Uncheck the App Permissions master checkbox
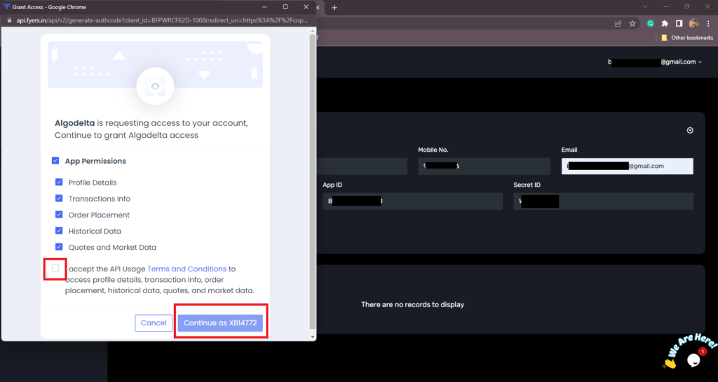This screenshot has width=718, height=382. point(55,160)
